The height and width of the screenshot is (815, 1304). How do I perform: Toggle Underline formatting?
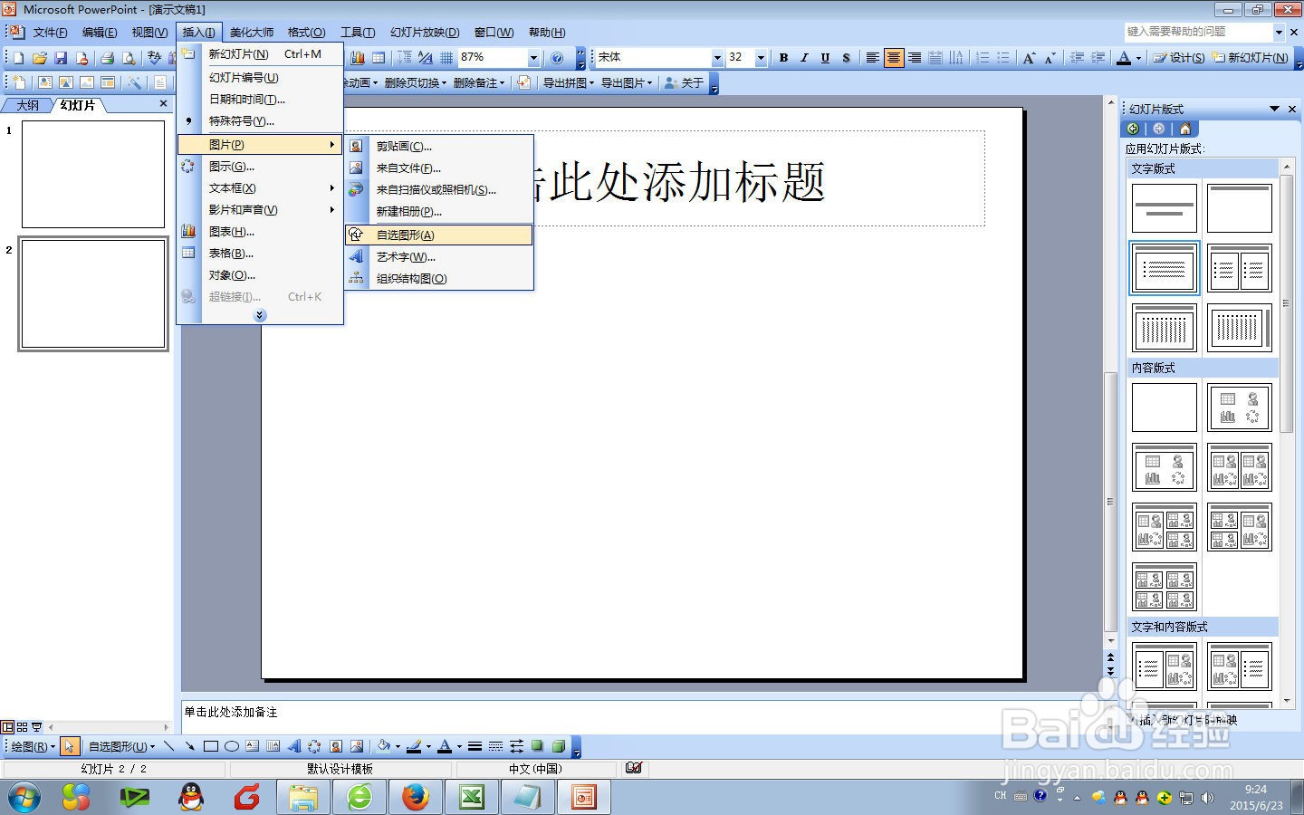coord(825,58)
